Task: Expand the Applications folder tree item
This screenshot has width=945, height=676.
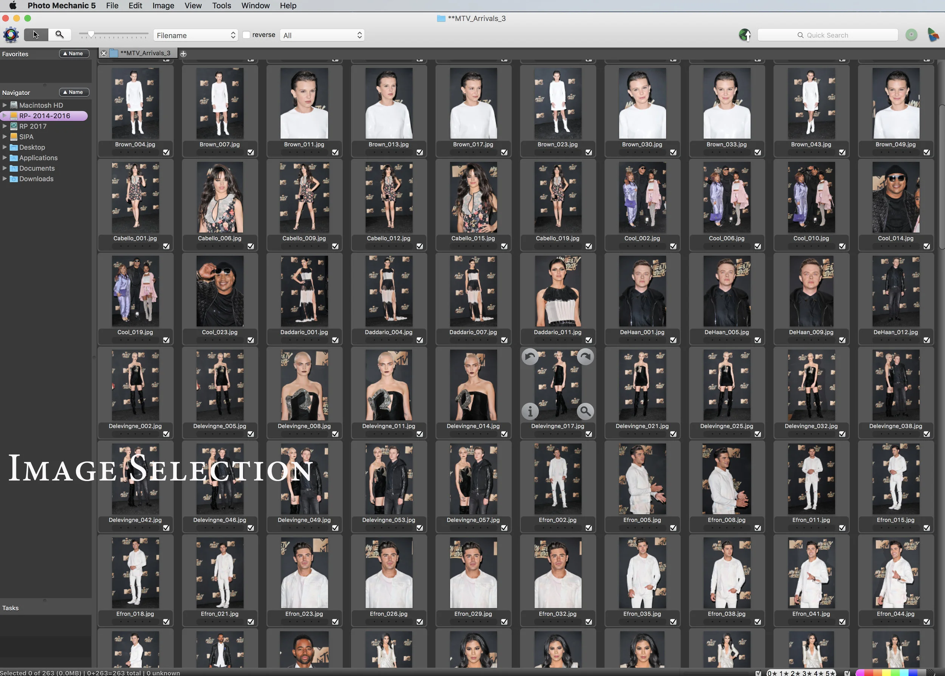Action: 5,158
